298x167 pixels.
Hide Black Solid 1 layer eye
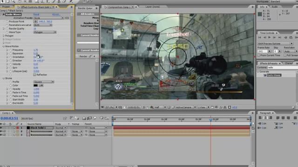point(1,128)
